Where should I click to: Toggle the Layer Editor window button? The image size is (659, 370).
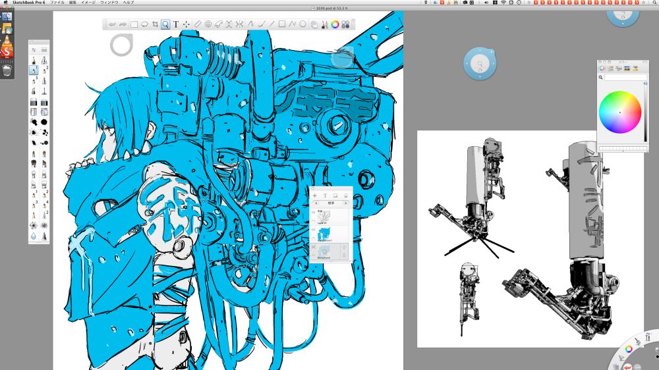(x=314, y=25)
